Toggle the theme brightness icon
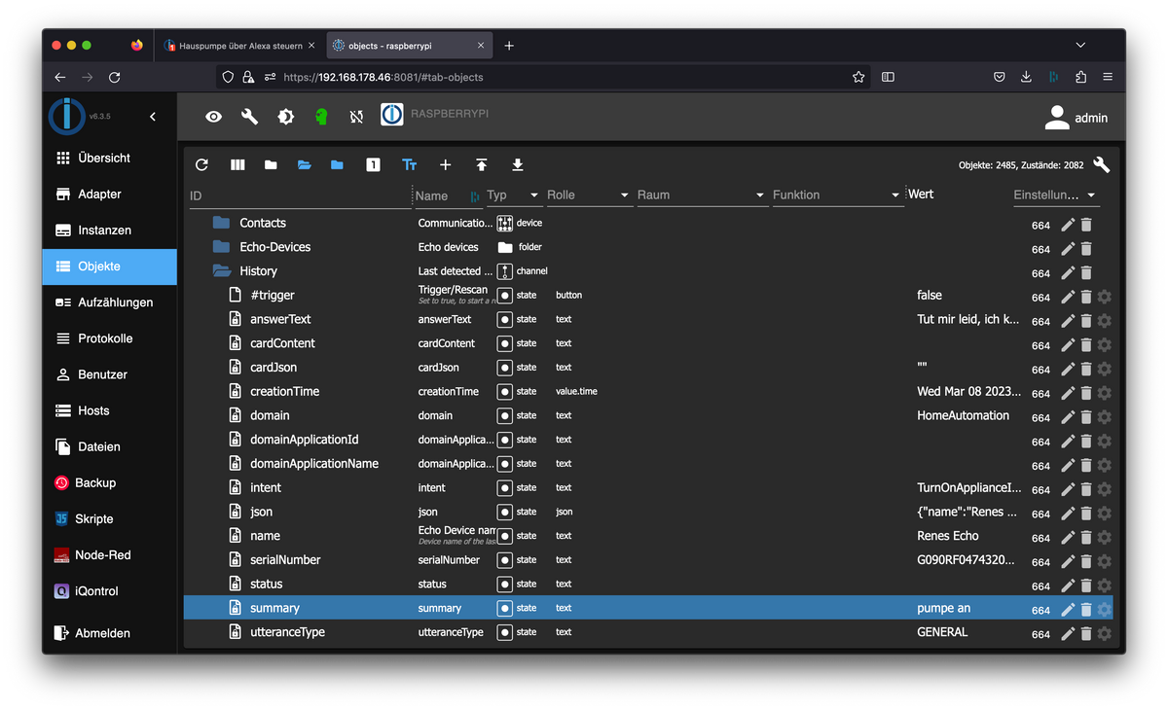The height and width of the screenshot is (710, 1168). [285, 117]
